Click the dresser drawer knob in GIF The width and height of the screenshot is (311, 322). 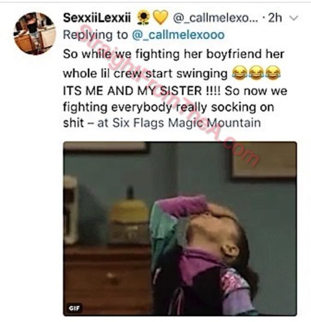111,275
